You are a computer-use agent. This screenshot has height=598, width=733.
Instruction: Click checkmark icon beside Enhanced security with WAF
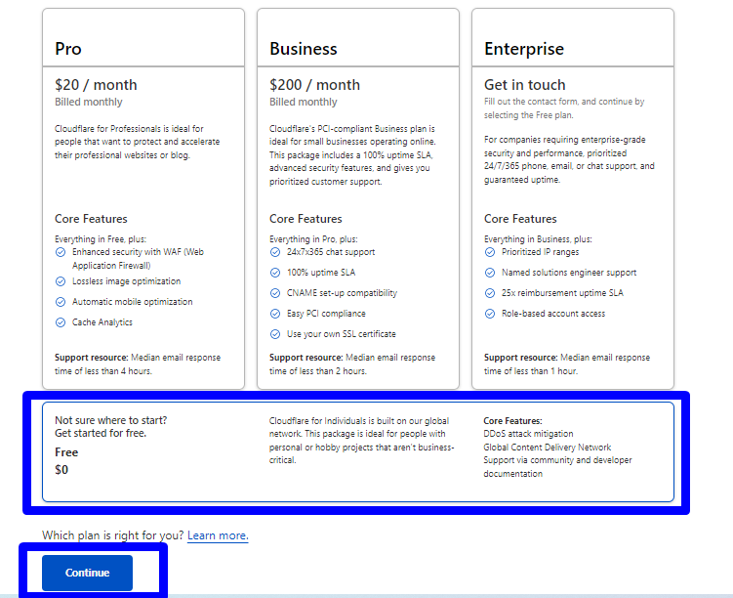[61, 252]
